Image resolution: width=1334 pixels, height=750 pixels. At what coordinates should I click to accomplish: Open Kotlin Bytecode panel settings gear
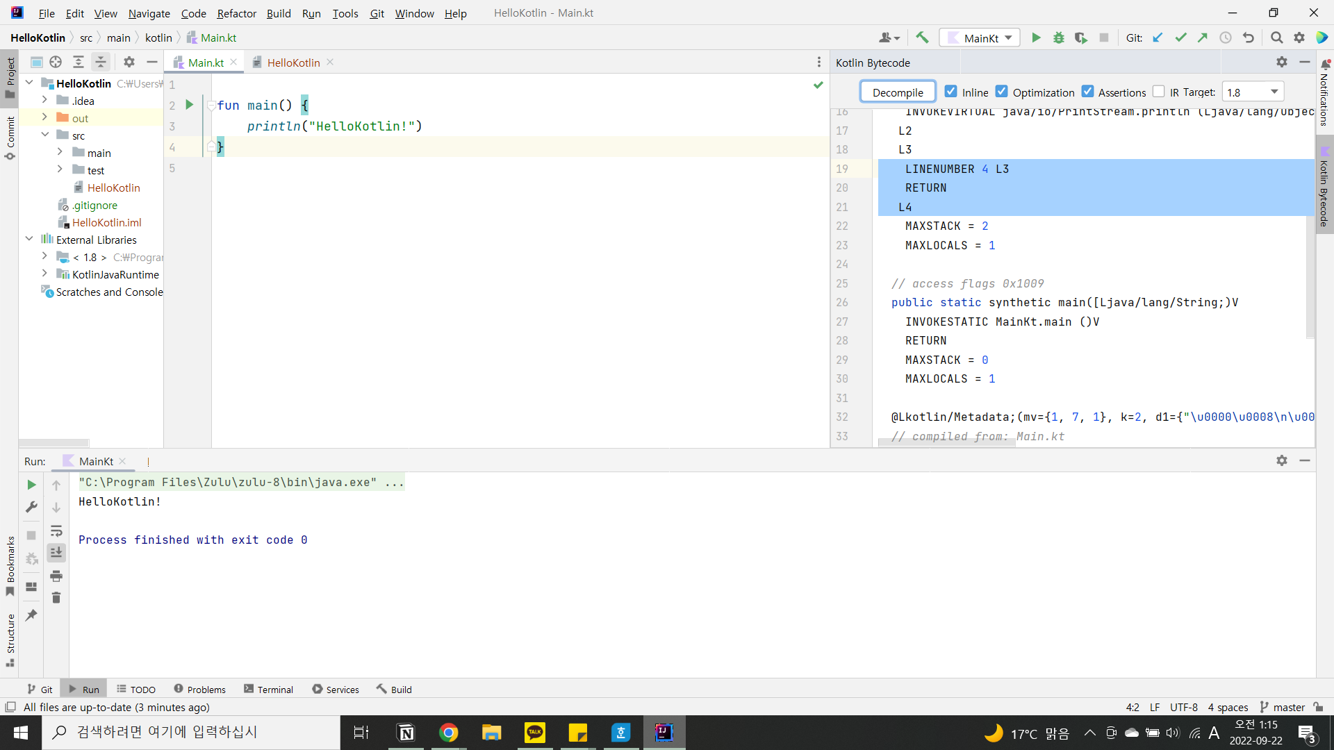[1282, 62]
